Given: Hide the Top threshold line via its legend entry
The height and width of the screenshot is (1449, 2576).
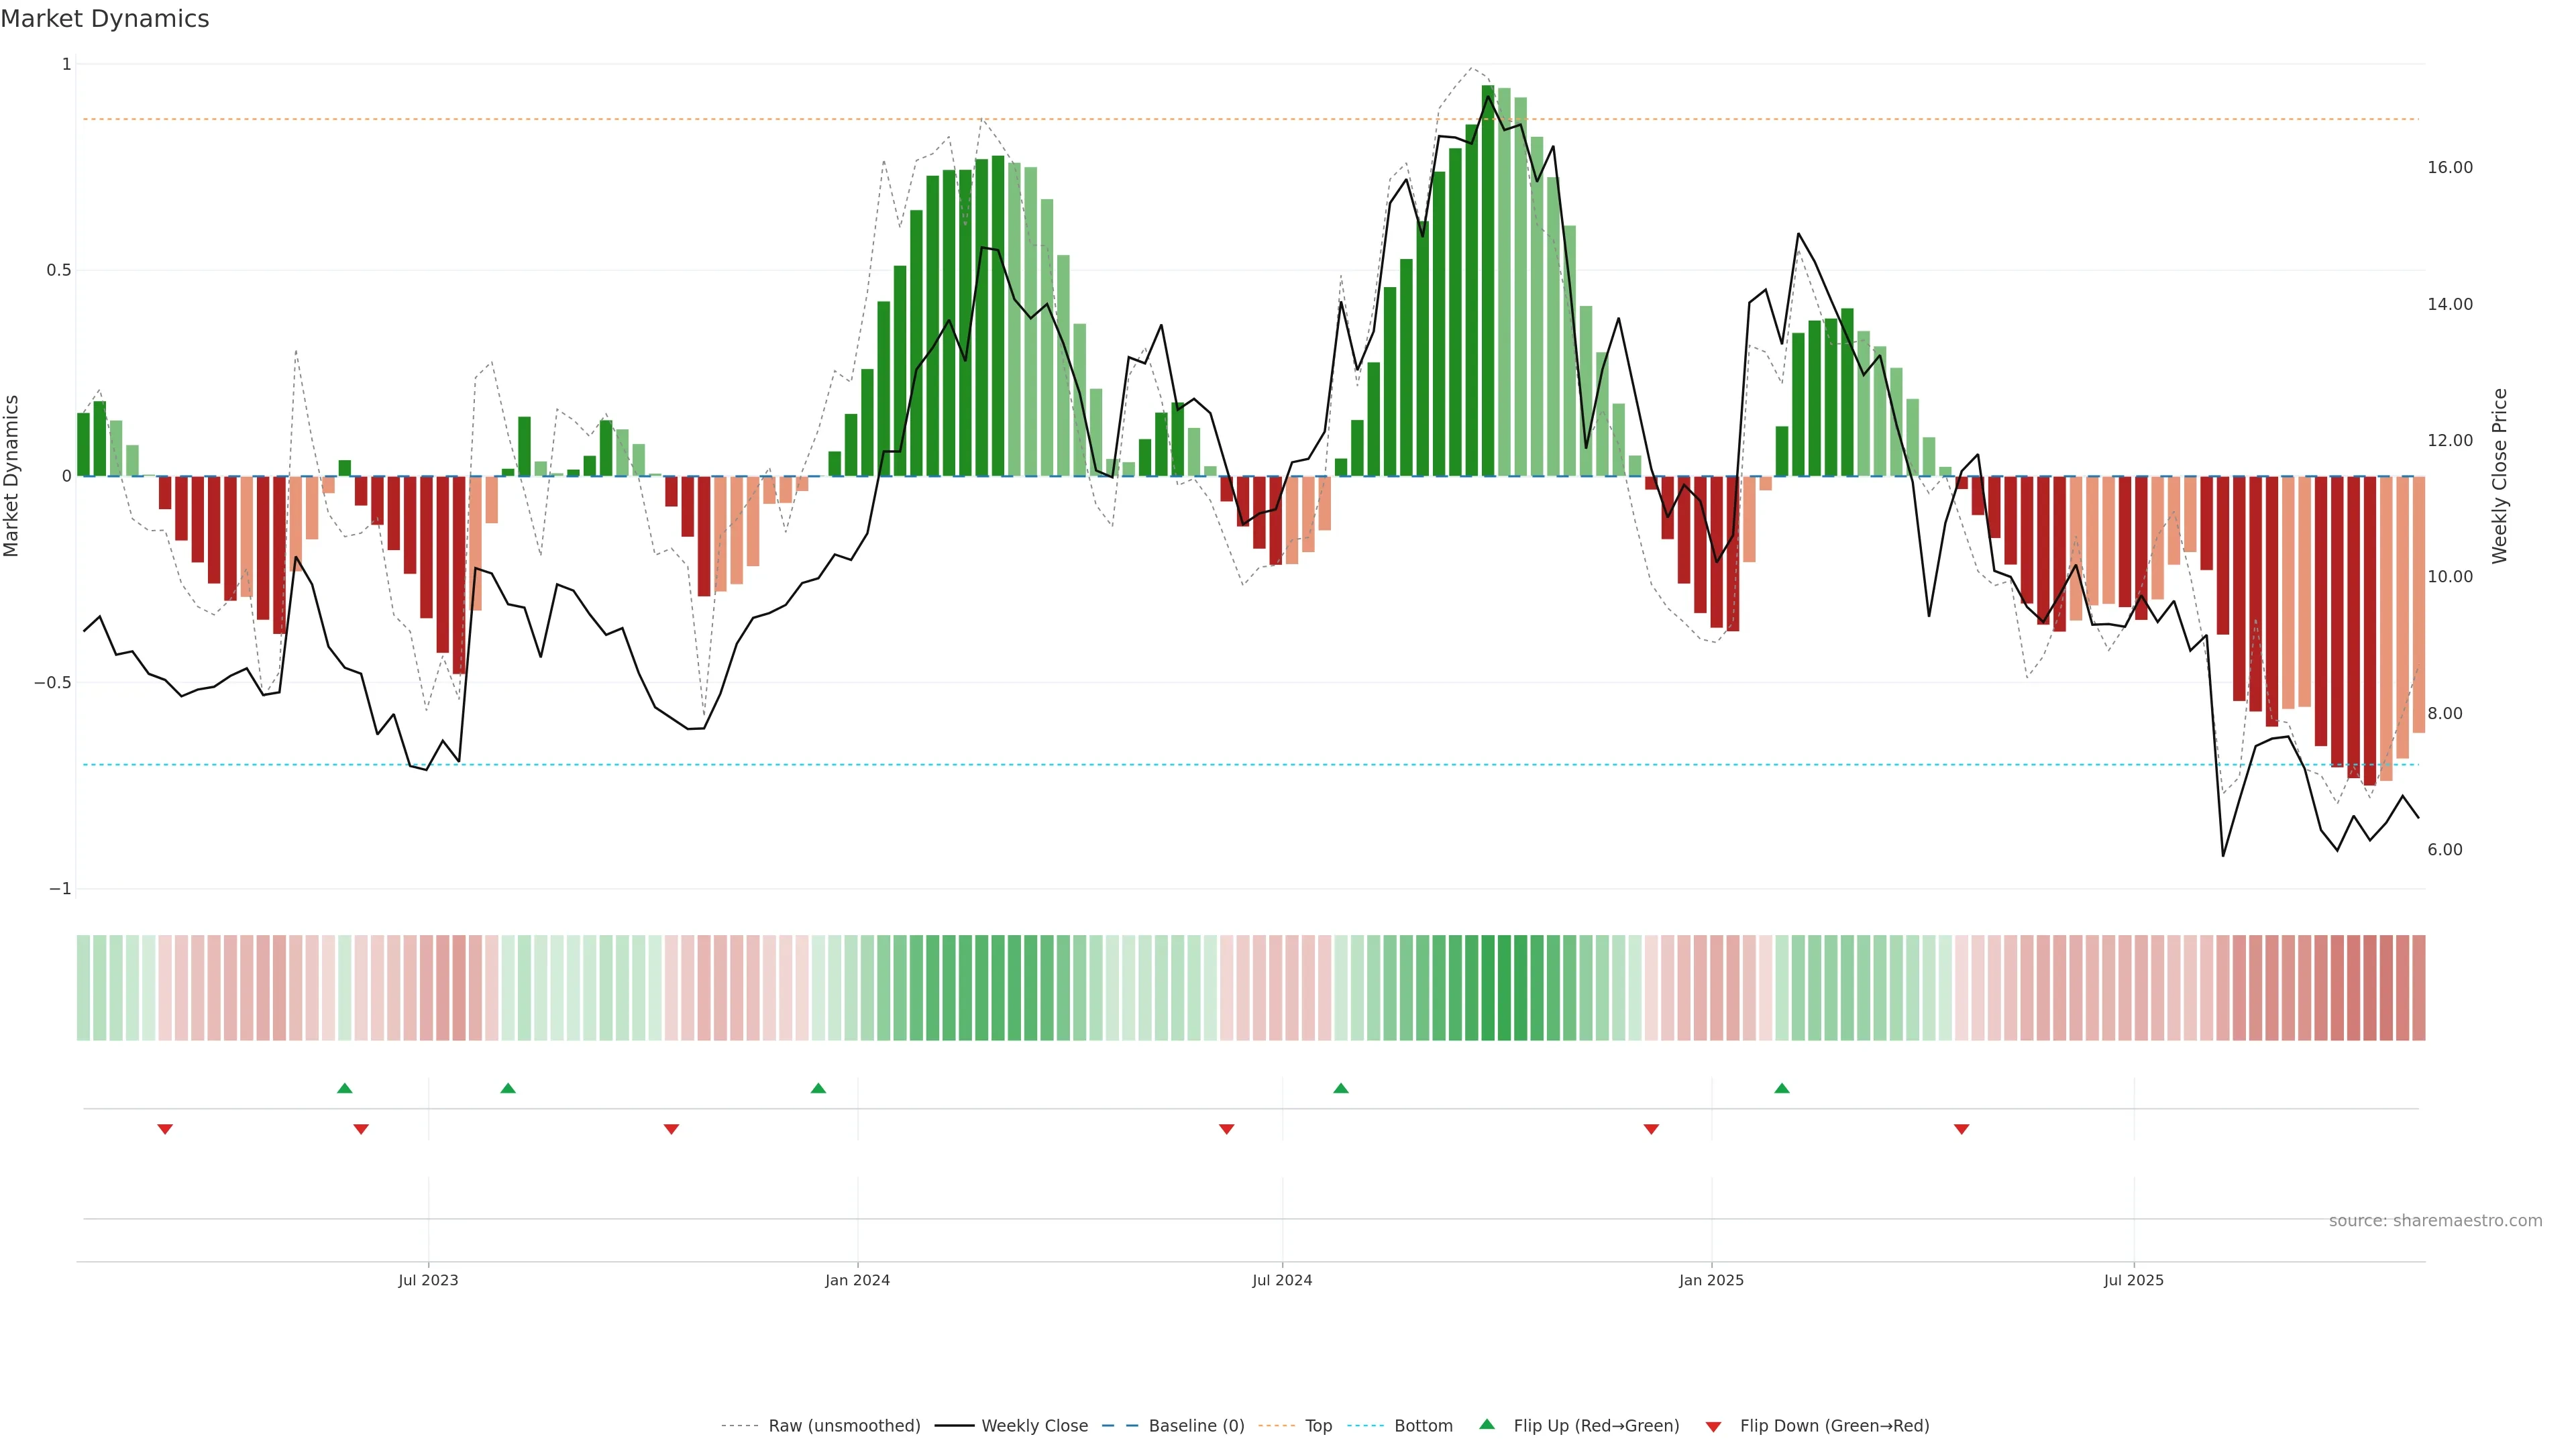Looking at the screenshot, I should [x=1318, y=1426].
